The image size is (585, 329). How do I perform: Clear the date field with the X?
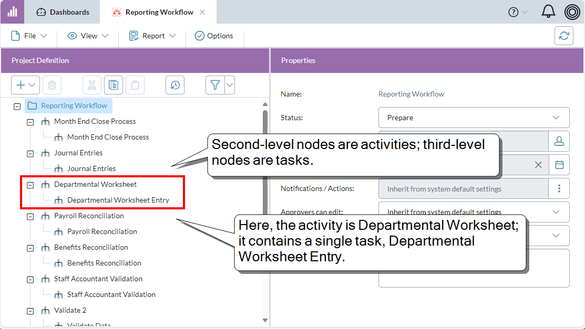pos(538,165)
